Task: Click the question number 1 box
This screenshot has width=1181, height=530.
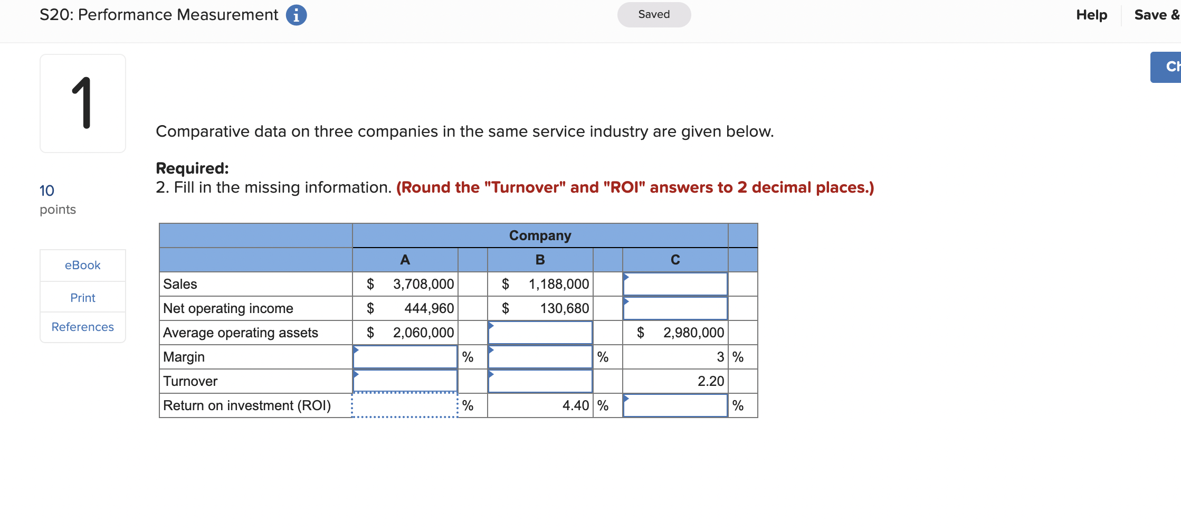Action: coord(83,103)
